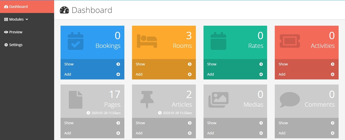Click the Rates calendar icon
The height and width of the screenshot is (140, 345).
tap(218, 41)
